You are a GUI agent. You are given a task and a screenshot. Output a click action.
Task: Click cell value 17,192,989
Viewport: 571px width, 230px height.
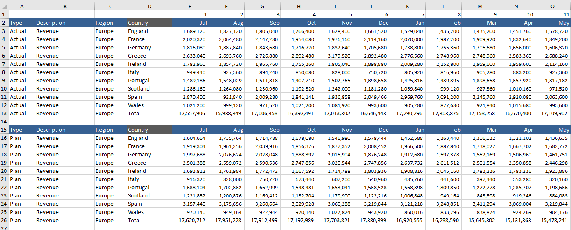pos(299,221)
